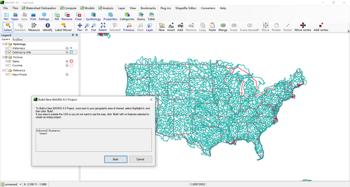Click the Cataloging Units teal color swatch
Screen dimensions: 350x187
pyautogui.click(x=71, y=52)
